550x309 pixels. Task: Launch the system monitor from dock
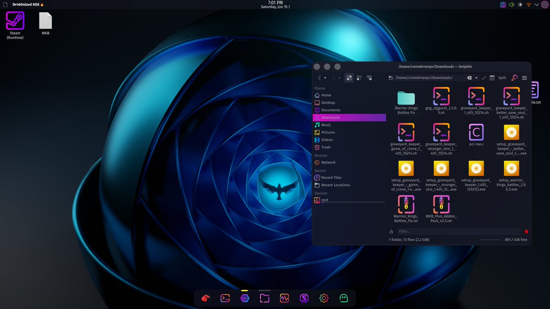tap(284, 298)
